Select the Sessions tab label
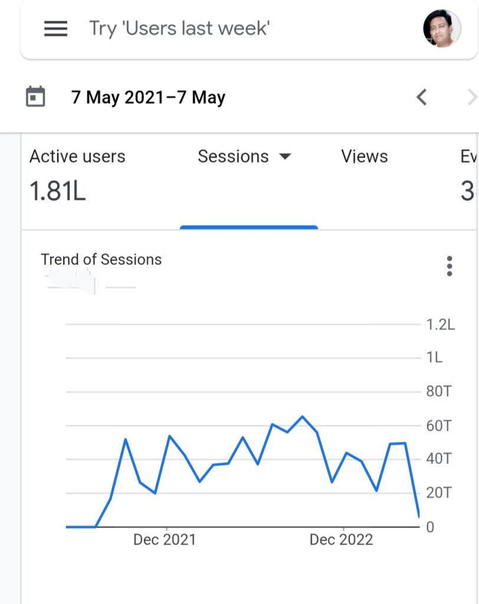This screenshot has height=604, width=479. [233, 157]
